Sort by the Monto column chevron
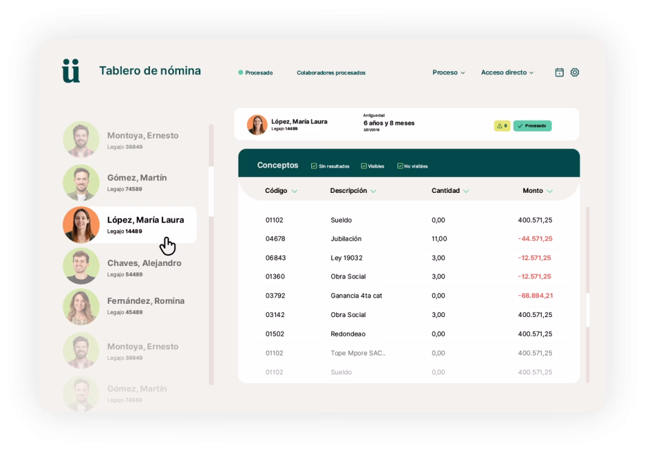The height and width of the screenshot is (450, 645). [x=550, y=191]
